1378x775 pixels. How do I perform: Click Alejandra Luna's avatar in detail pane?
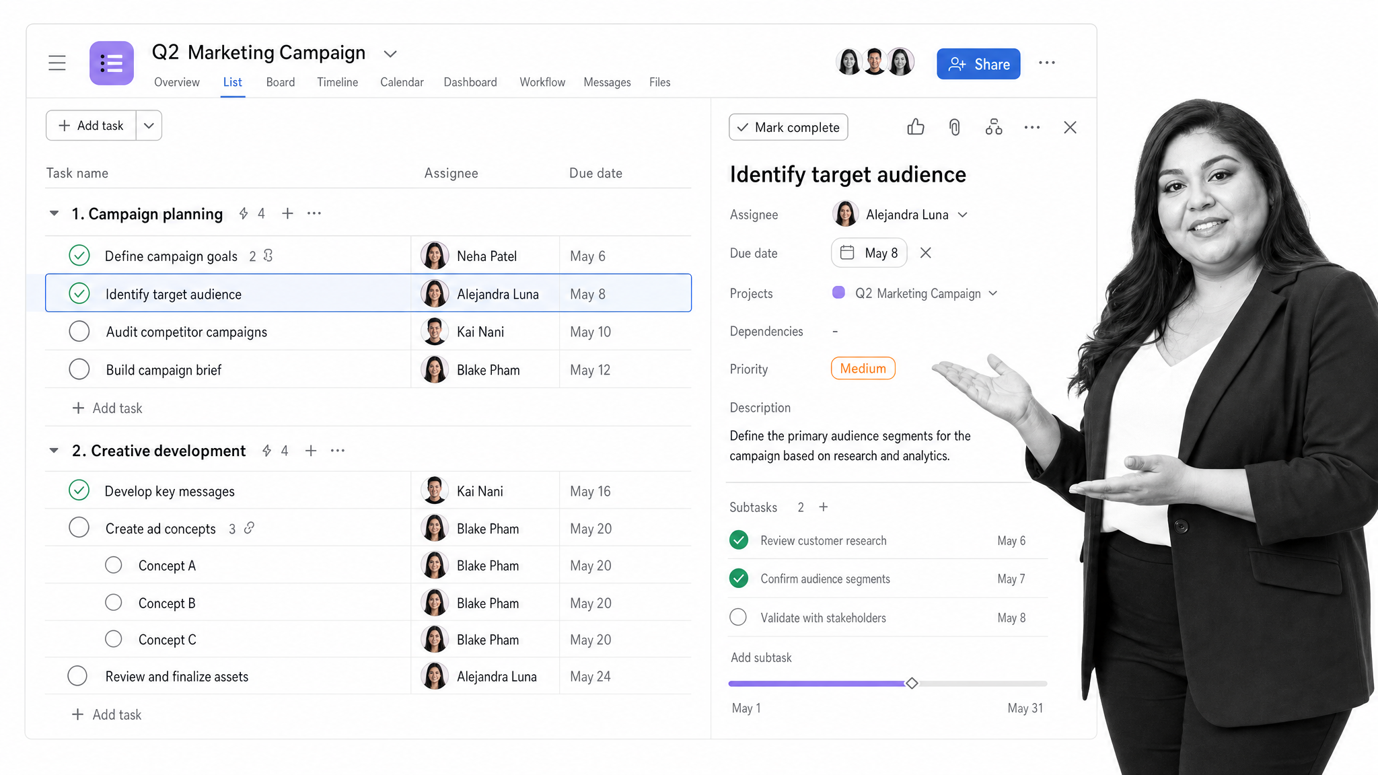point(845,214)
